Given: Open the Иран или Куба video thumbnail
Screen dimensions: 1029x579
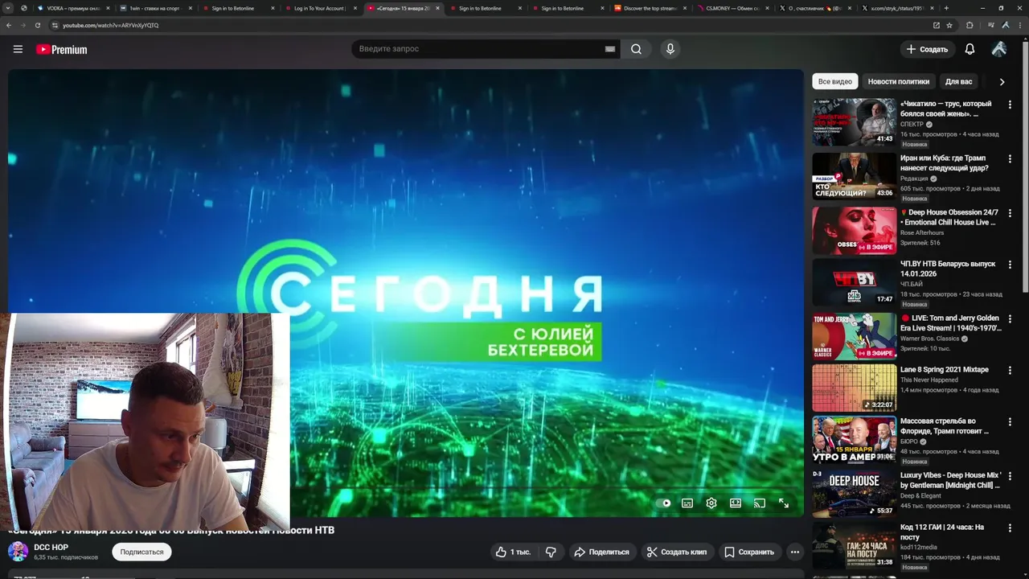Looking at the screenshot, I should pos(854,176).
